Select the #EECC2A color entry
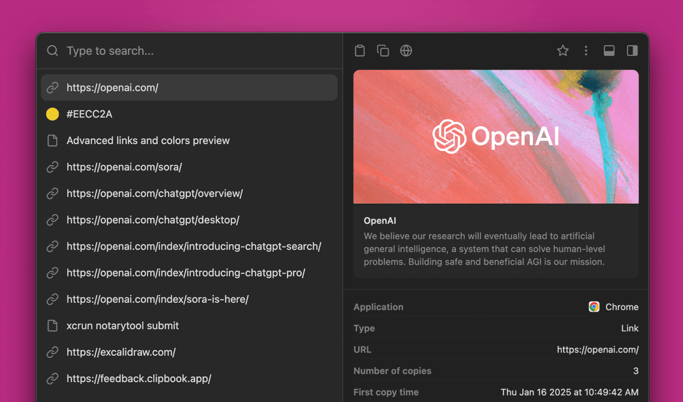Image resolution: width=683 pixels, height=402 pixels. [x=189, y=115]
